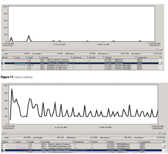Grab right time-range handle under the upper graph
The width and height of the screenshot is (168, 154).
pyautogui.click(x=157, y=50)
